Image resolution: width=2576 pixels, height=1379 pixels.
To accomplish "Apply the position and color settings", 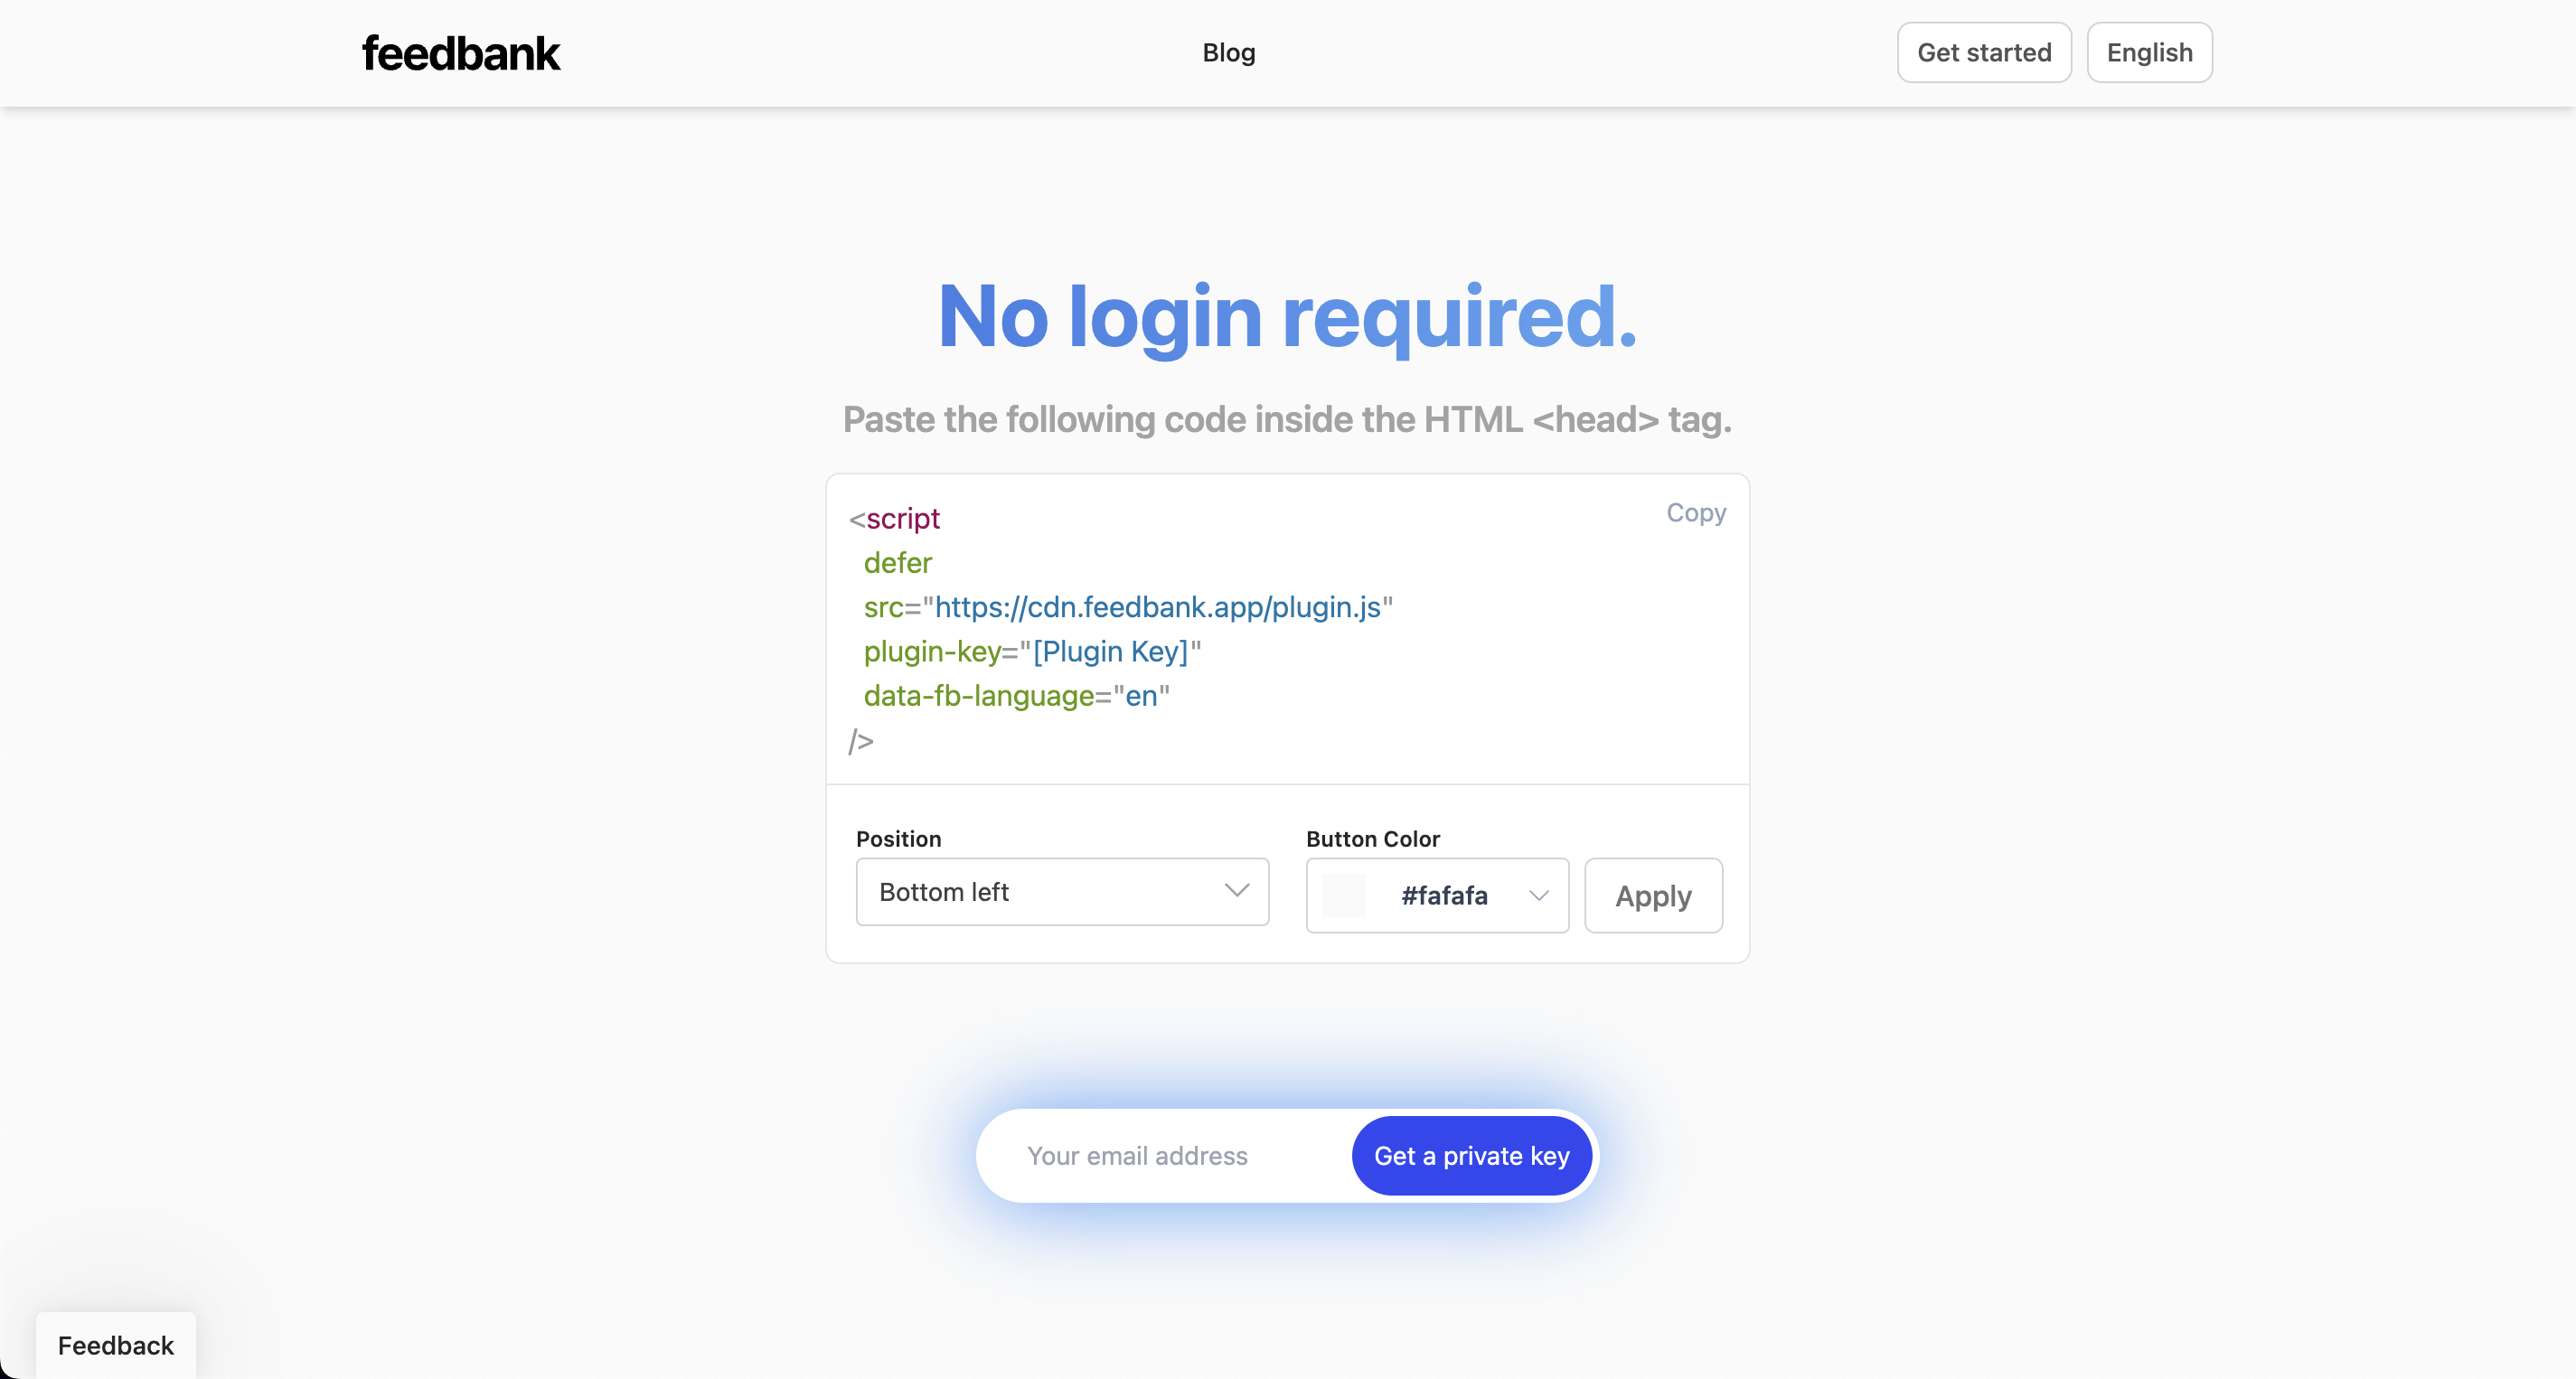I will (1653, 895).
